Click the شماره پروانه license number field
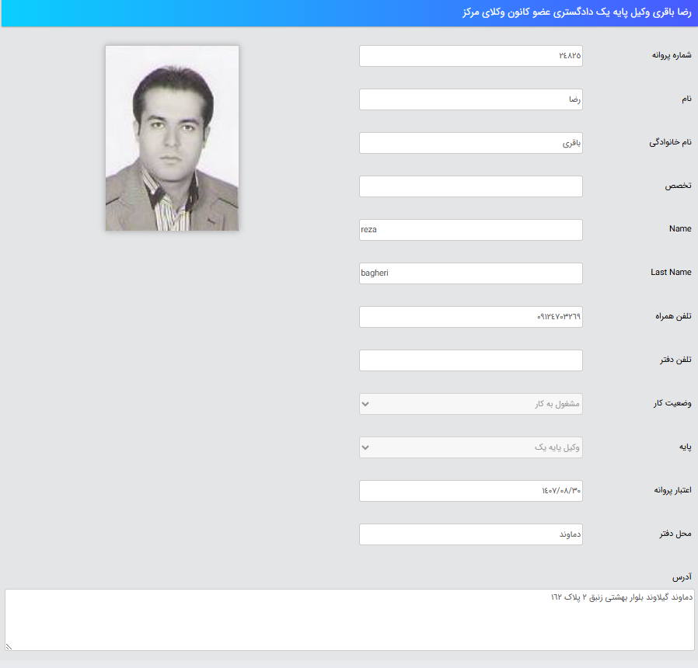698x668 pixels. click(x=470, y=56)
